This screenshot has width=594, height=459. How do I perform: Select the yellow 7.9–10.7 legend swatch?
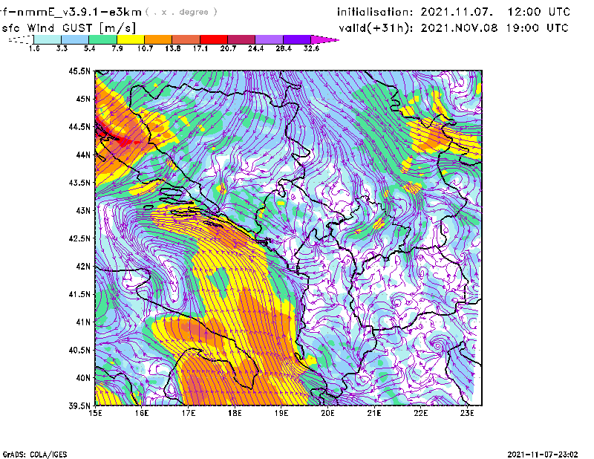pos(131,39)
